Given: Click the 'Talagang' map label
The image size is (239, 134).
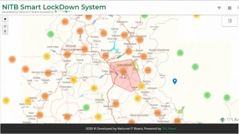Looking at the screenshot, I should pos(100,100).
